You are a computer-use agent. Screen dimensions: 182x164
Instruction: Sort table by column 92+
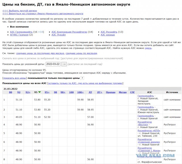pyautogui.click(x=28, y=92)
